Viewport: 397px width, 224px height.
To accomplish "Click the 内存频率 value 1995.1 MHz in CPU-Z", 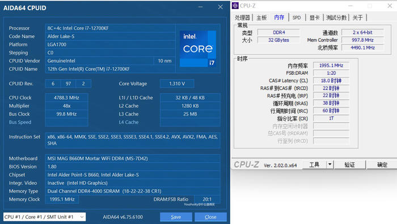I will [x=331, y=65].
